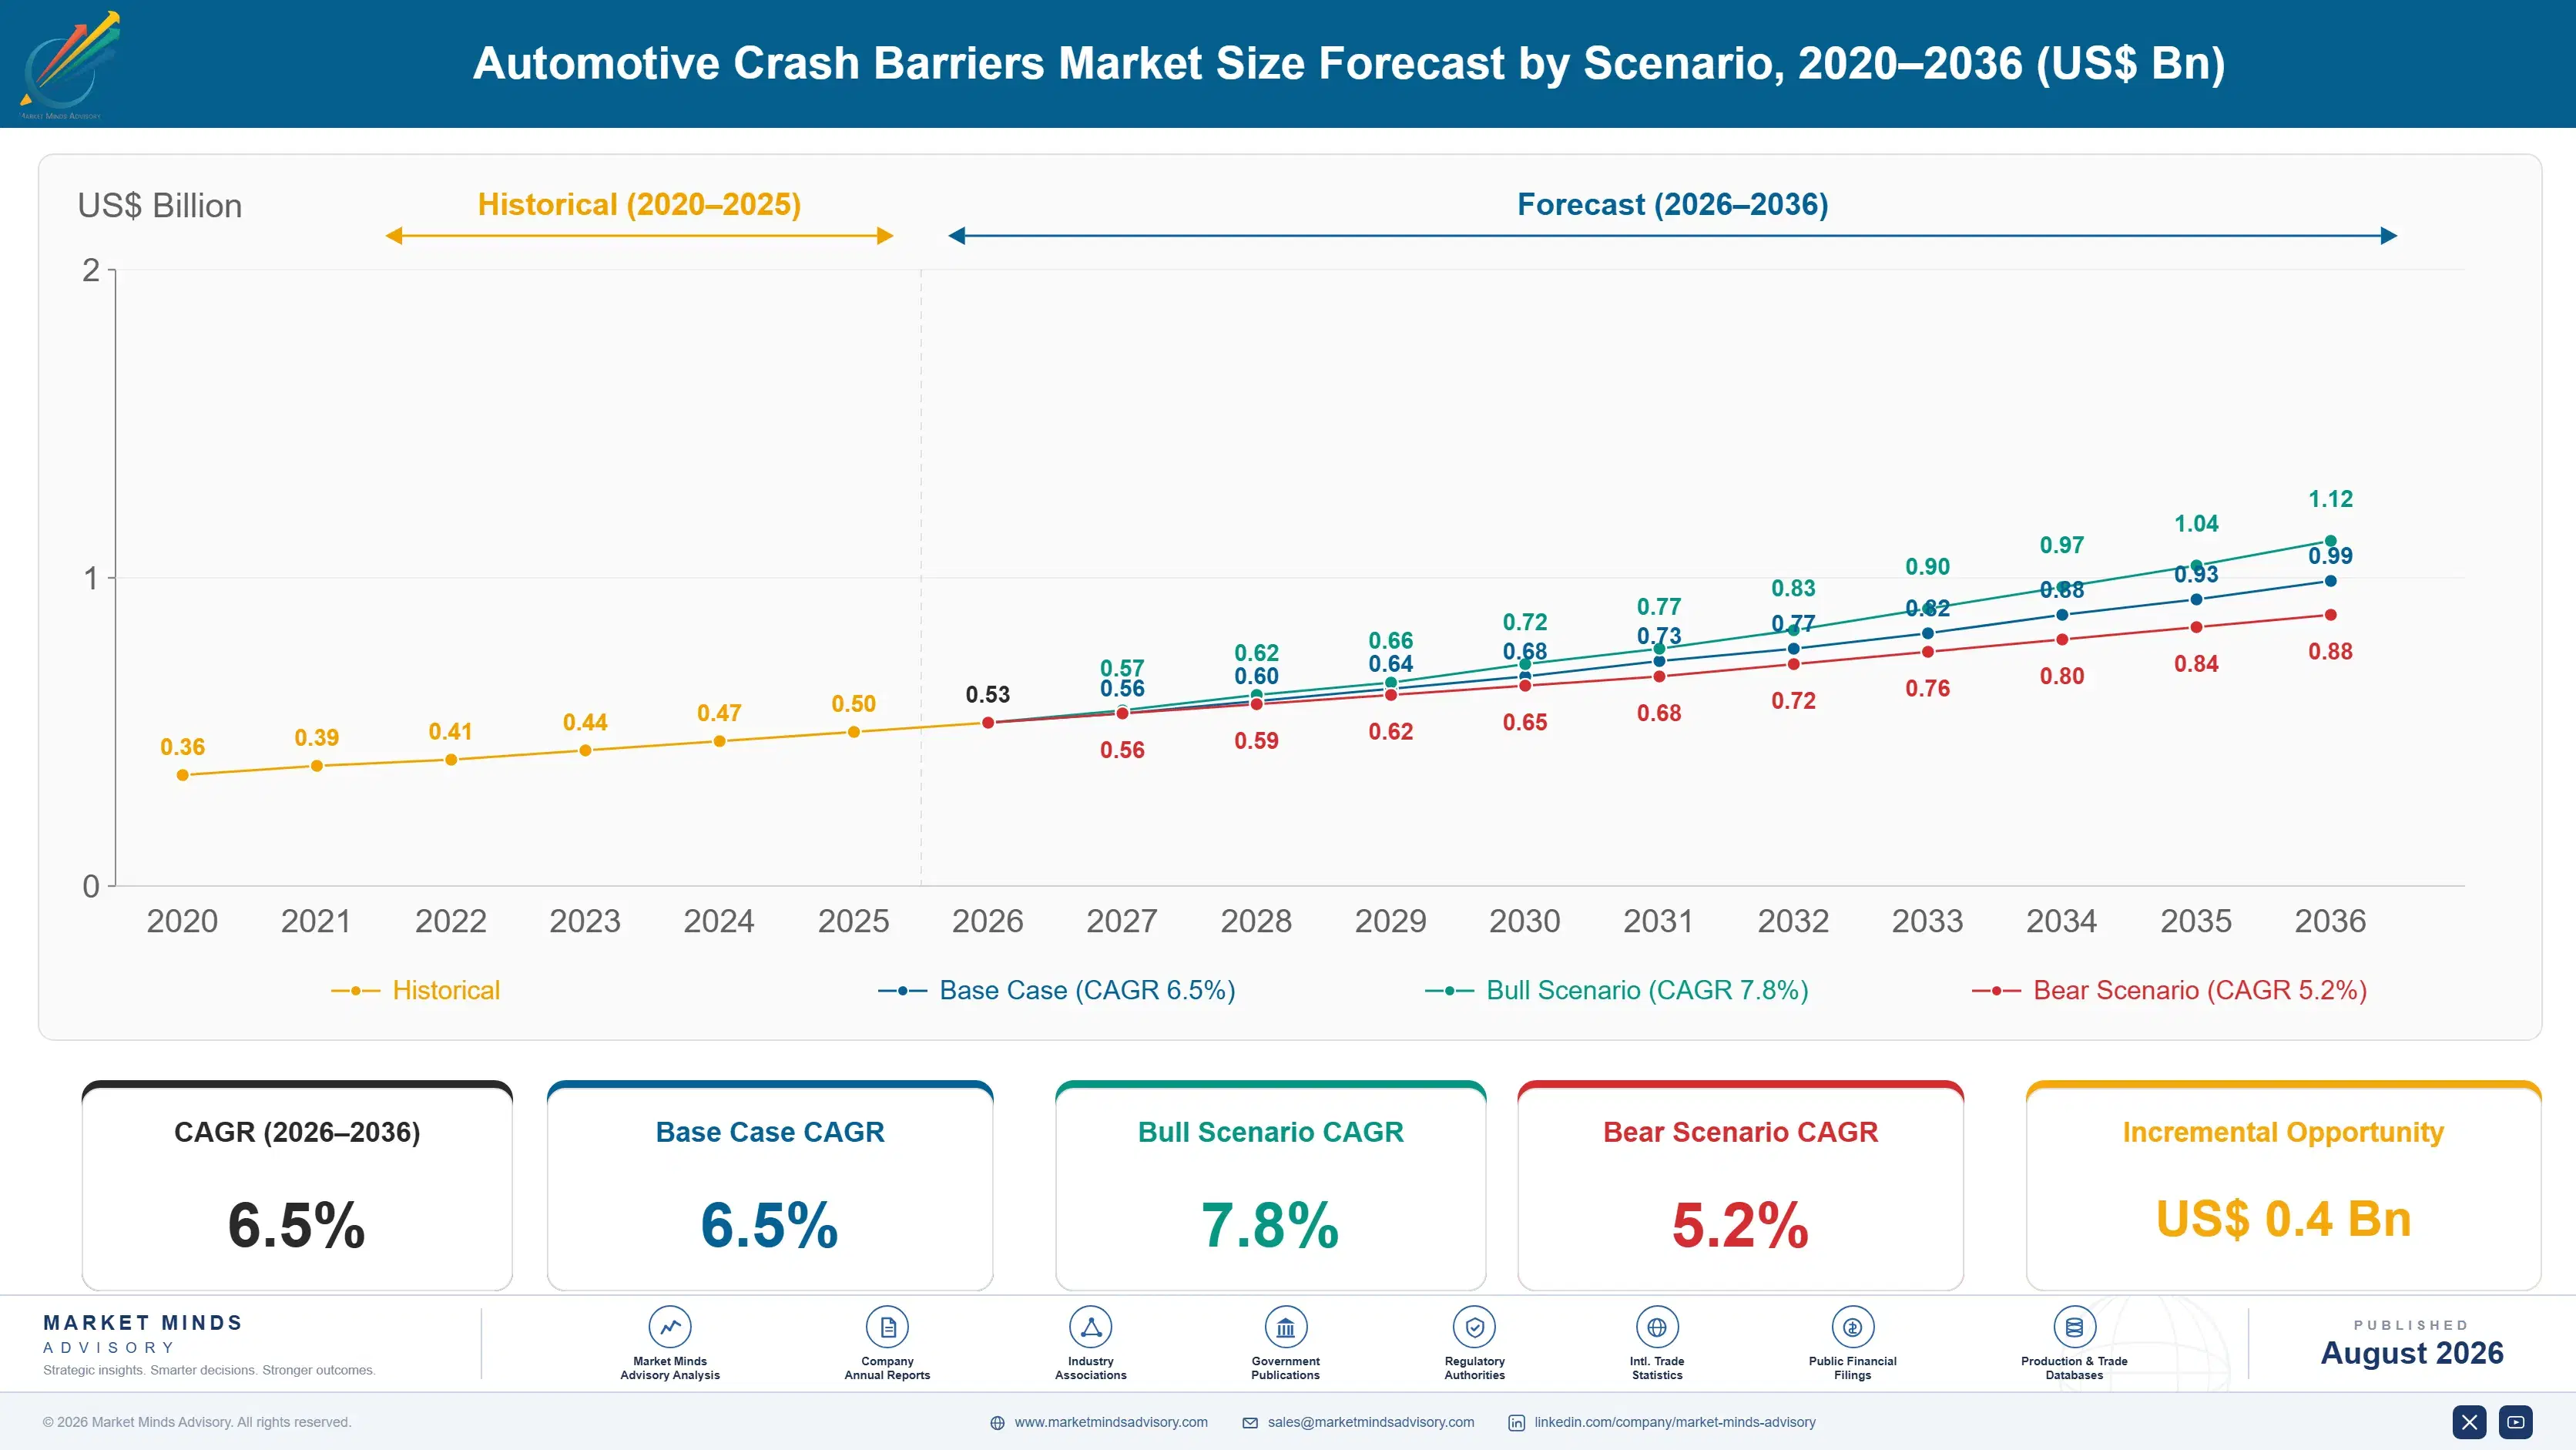Image resolution: width=2576 pixels, height=1450 pixels.
Task: Click the Company Annual Reports document icon
Action: [887, 1327]
